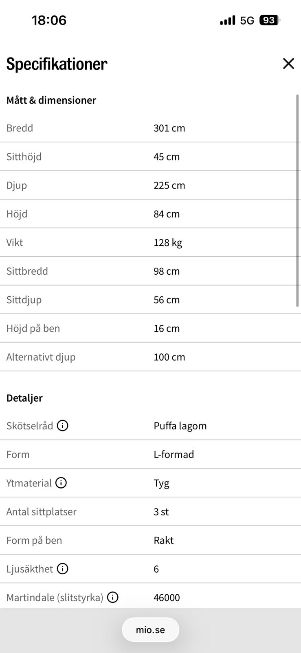Click the Mått & dimensioner heading
This screenshot has height=653, width=301.
tap(51, 100)
